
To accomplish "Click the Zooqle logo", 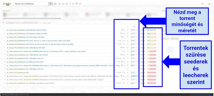I will tap(7, 4).
